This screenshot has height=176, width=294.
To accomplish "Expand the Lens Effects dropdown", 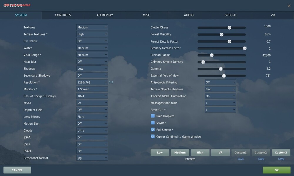I will pyautogui.click(x=92, y=117).
